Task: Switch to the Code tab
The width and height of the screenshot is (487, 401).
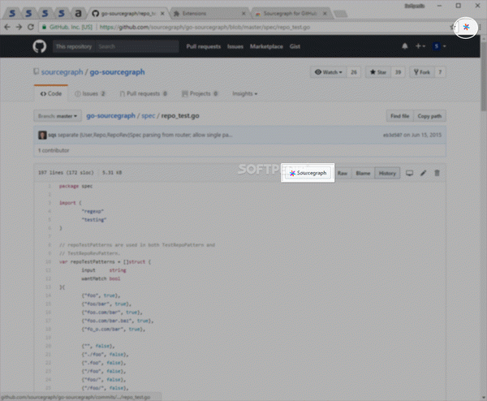Action: [x=51, y=93]
